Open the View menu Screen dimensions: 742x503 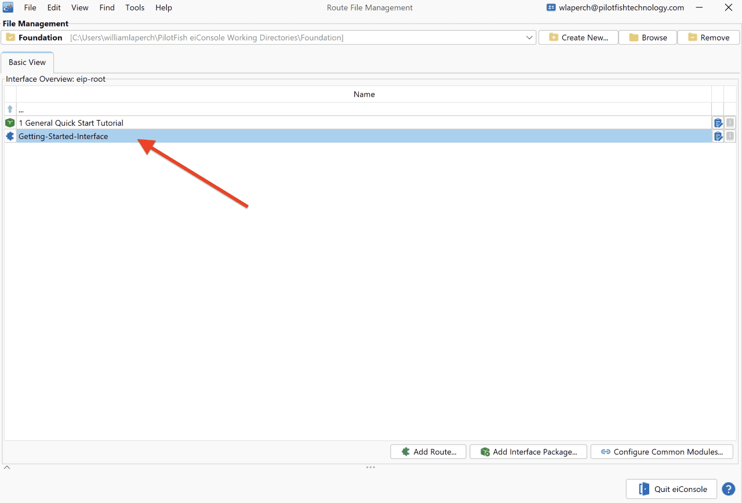coord(80,8)
